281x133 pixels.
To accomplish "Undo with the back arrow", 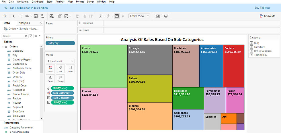I will tap(15, 16).
